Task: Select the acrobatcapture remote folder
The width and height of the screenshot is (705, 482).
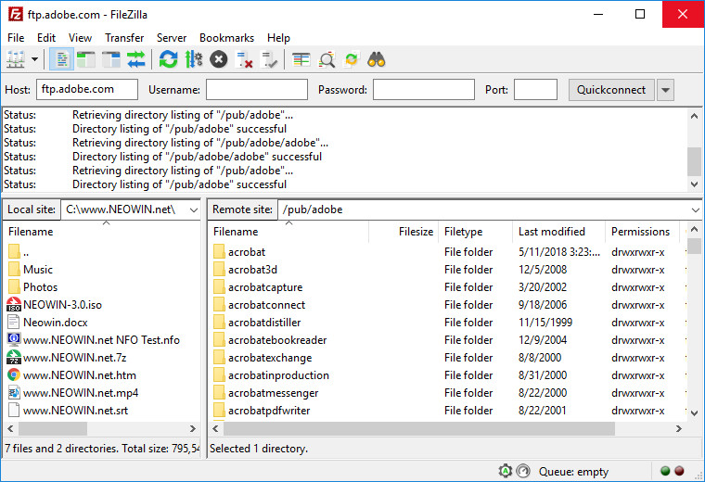Action: (x=448, y=287)
